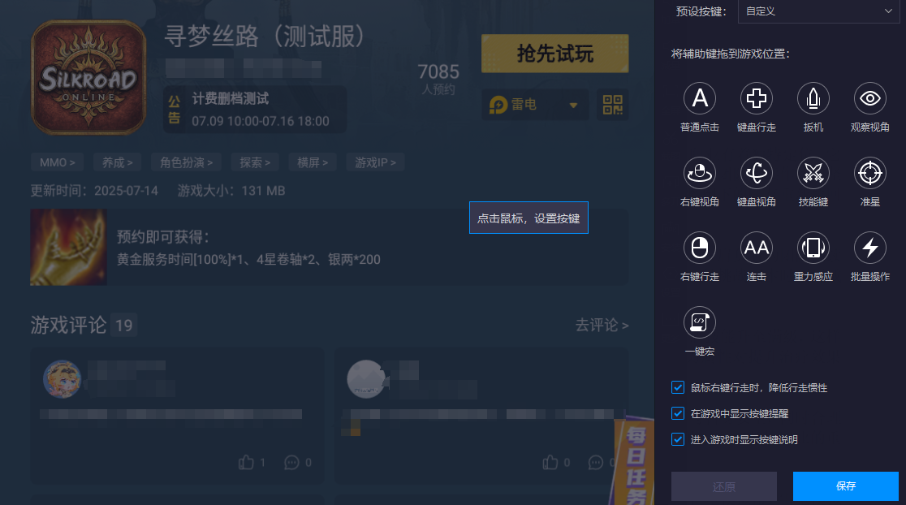Open comments on the first review

(291, 462)
